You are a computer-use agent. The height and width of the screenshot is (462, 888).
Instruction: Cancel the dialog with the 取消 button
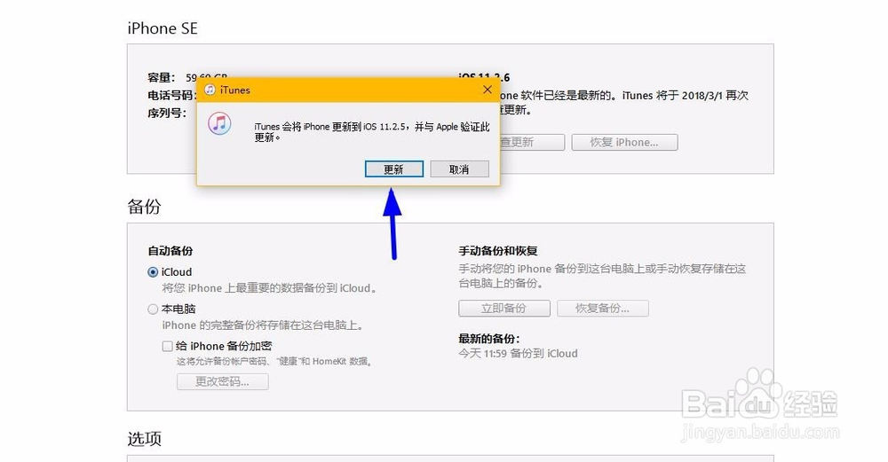(459, 169)
